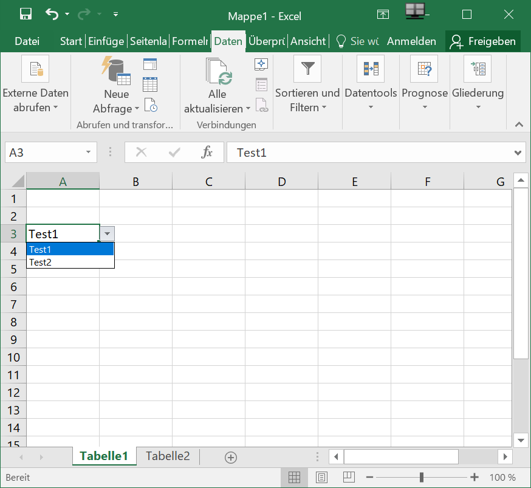This screenshot has width=531, height=488.
Task: Select row 7 header
Action: click(x=13, y=304)
